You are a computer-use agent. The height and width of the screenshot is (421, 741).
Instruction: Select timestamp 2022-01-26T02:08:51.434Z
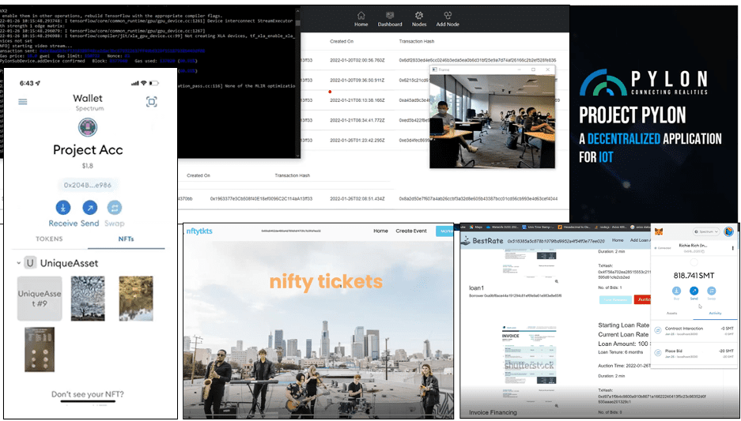(x=357, y=199)
